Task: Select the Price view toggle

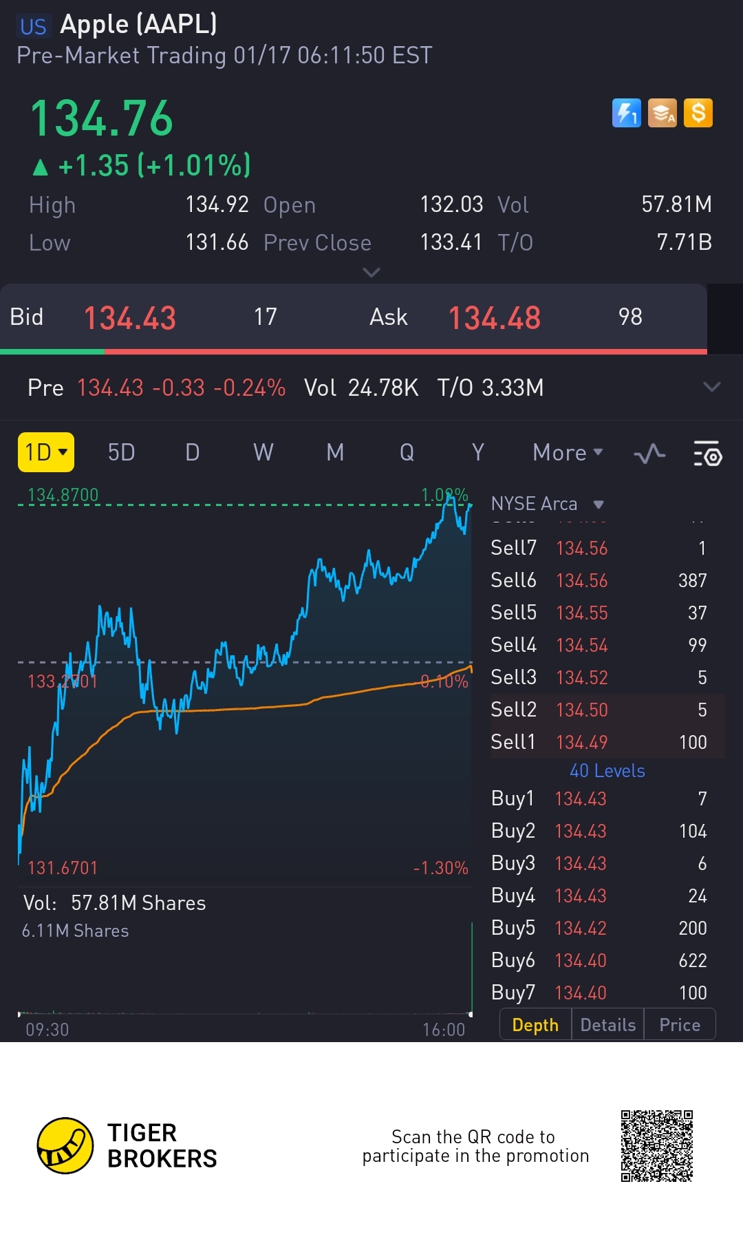Action: (x=679, y=1025)
